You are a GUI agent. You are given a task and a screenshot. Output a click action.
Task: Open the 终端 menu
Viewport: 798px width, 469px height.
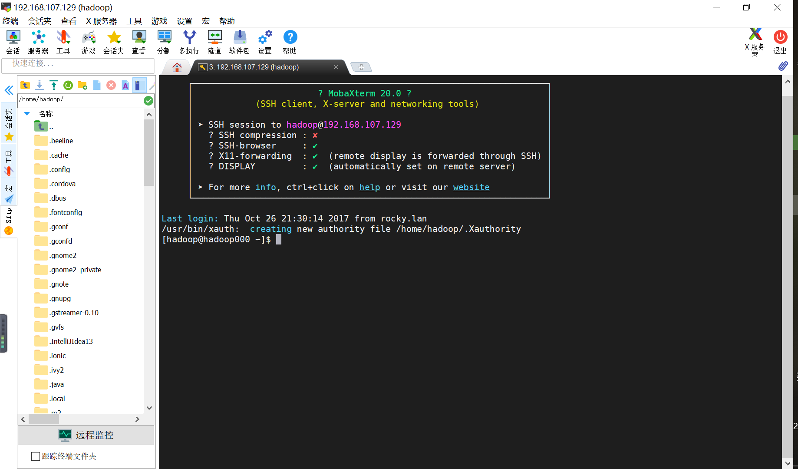pyautogui.click(x=10, y=21)
